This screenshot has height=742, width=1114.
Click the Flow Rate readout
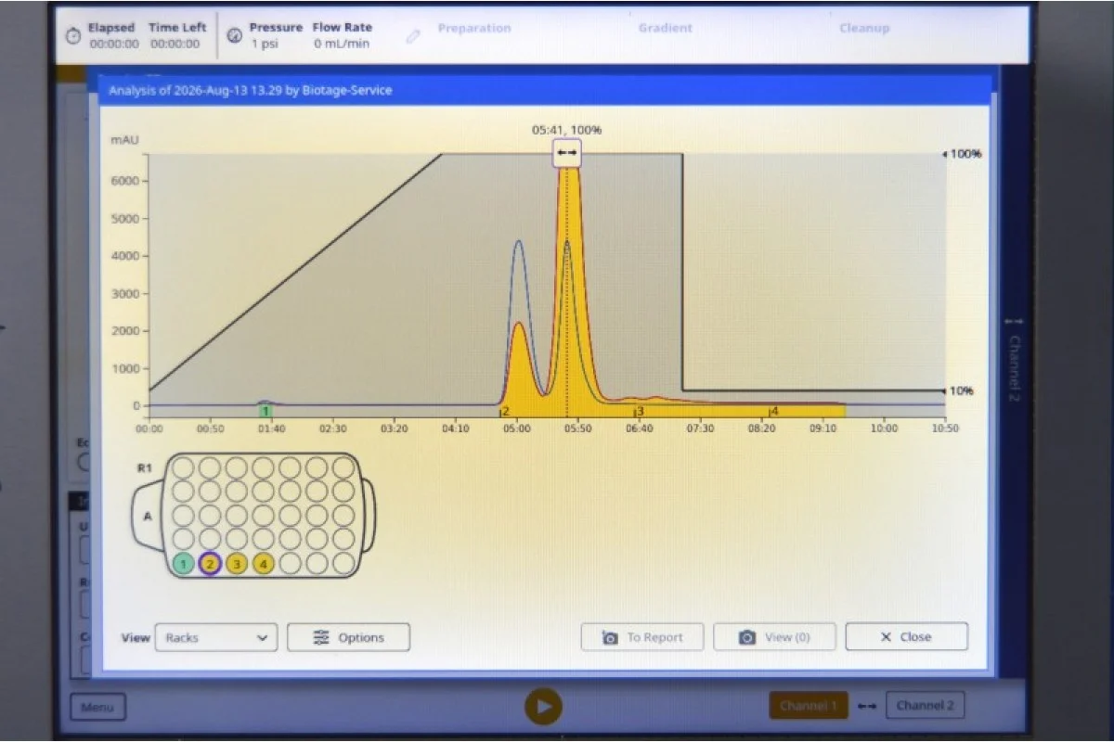point(342,35)
